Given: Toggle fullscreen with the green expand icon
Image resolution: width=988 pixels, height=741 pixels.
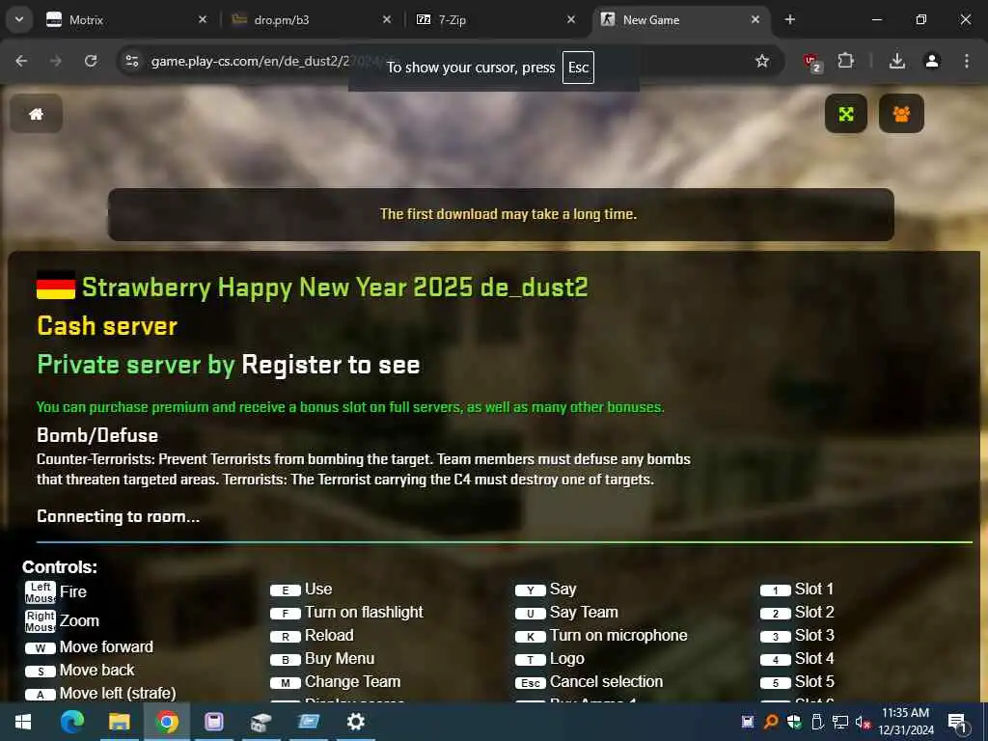Looking at the screenshot, I should click(845, 114).
